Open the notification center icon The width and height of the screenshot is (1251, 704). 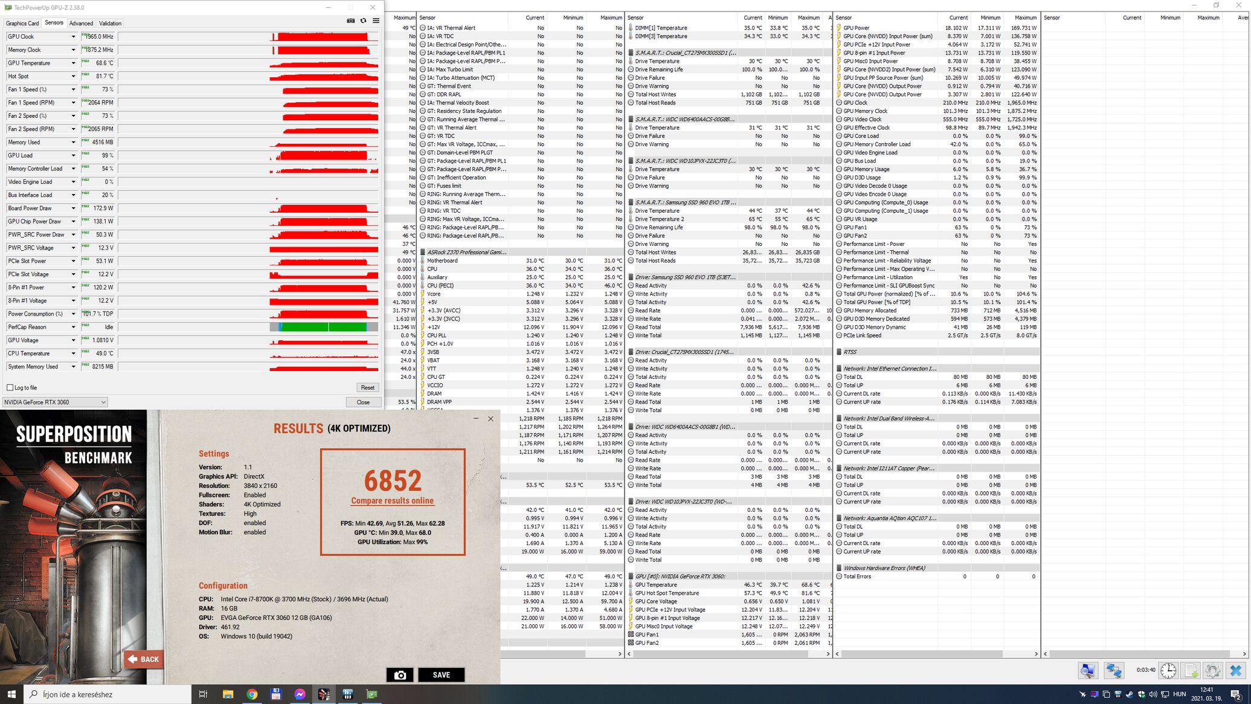(x=1236, y=694)
